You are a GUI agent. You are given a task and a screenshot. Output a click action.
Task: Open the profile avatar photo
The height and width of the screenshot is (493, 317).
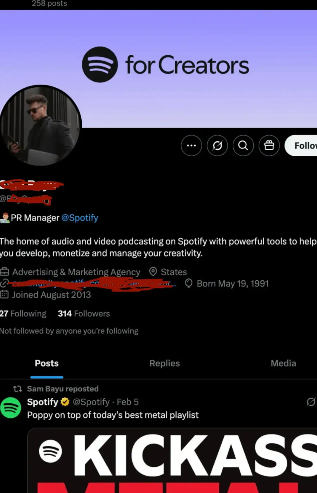pyautogui.click(x=41, y=126)
